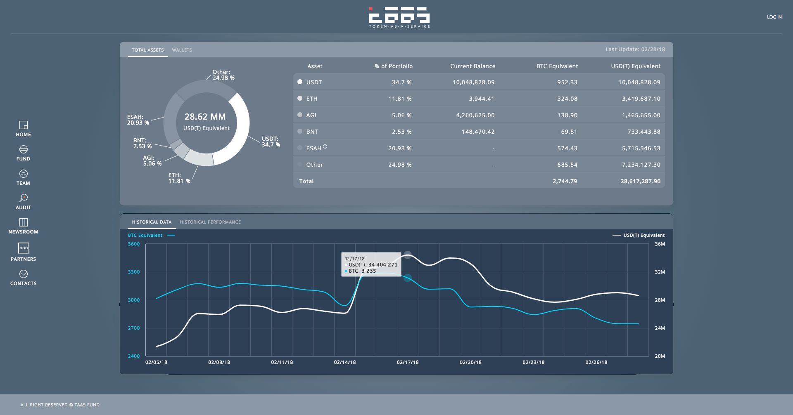Switch to the Wallets tab
793x415 pixels.
pos(182,50)
